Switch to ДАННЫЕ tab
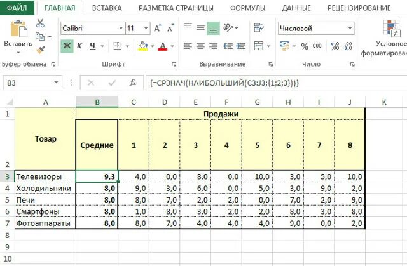Image resolution: width=407 pixels, height=266 pixels. pyautogui.click(x=296, y=8)
